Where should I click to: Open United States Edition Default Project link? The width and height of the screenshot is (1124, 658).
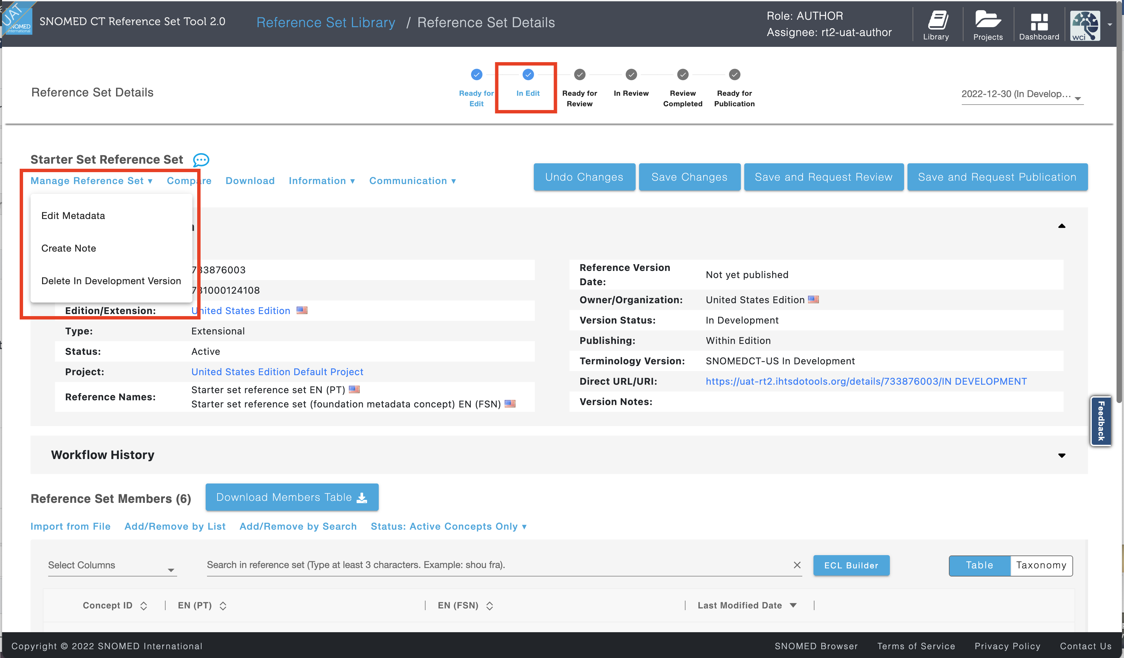tap(277, 371)
